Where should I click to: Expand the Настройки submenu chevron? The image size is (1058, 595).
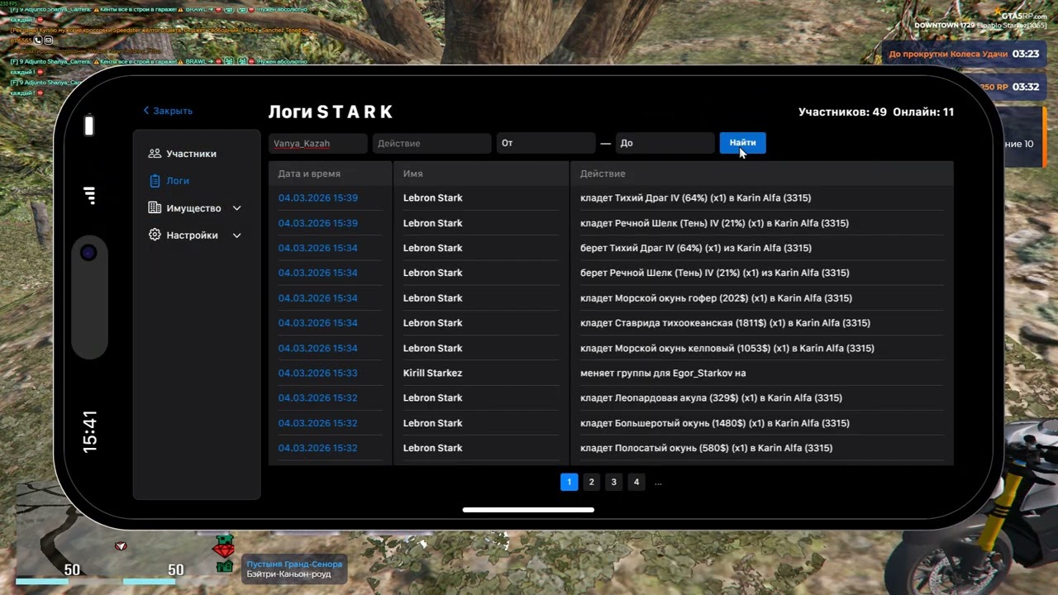click(236, 236)
